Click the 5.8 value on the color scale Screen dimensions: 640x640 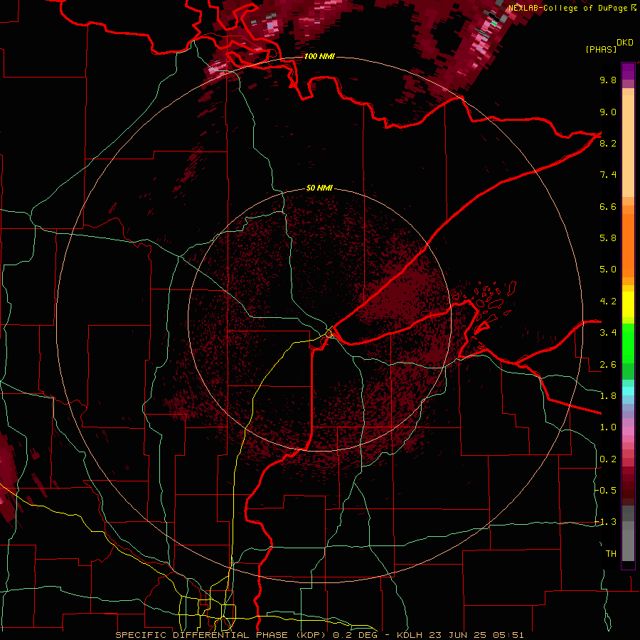(x=608, y=238)
